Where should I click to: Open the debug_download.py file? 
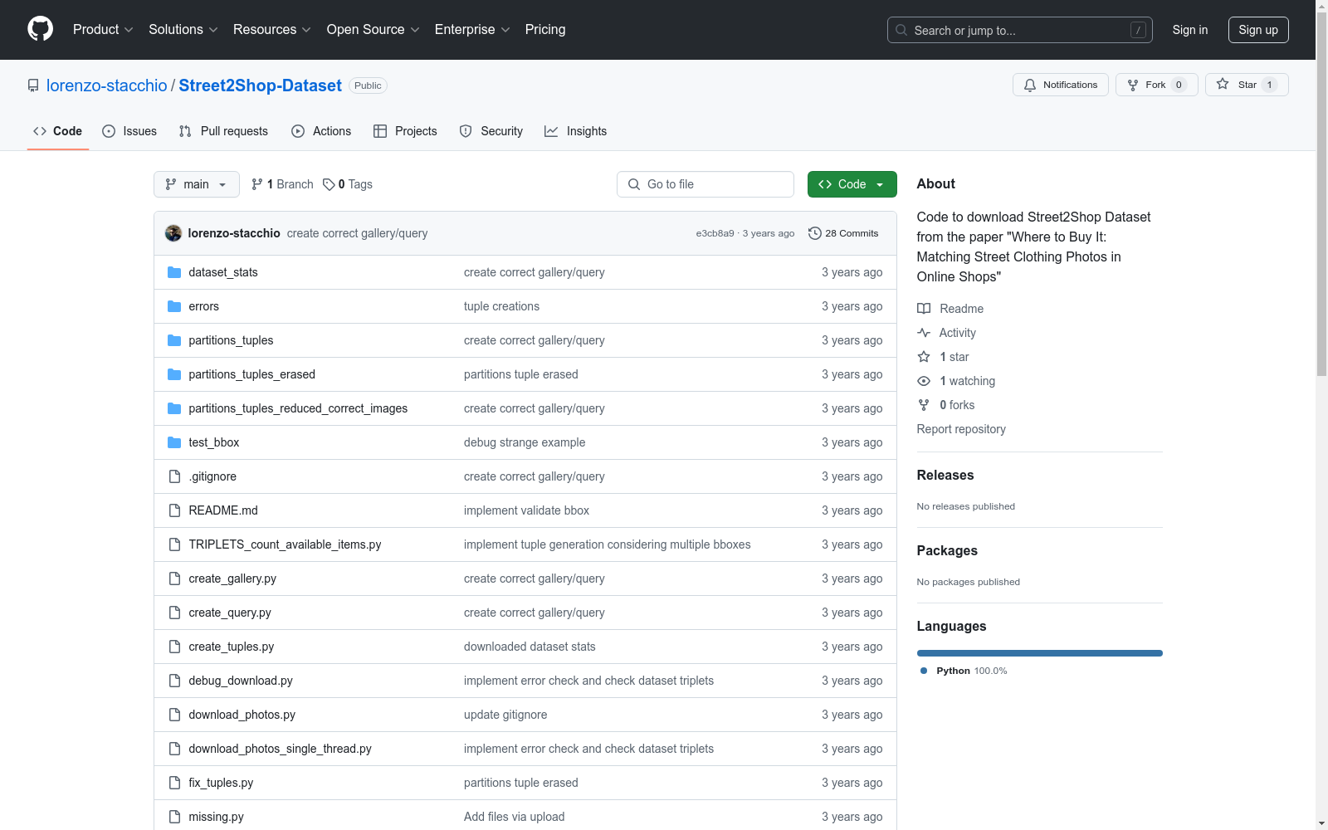click(241, 681)
